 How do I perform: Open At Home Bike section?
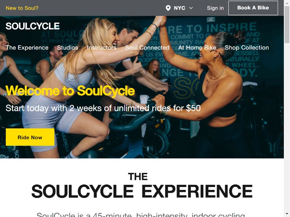click(x=197, y=47)
